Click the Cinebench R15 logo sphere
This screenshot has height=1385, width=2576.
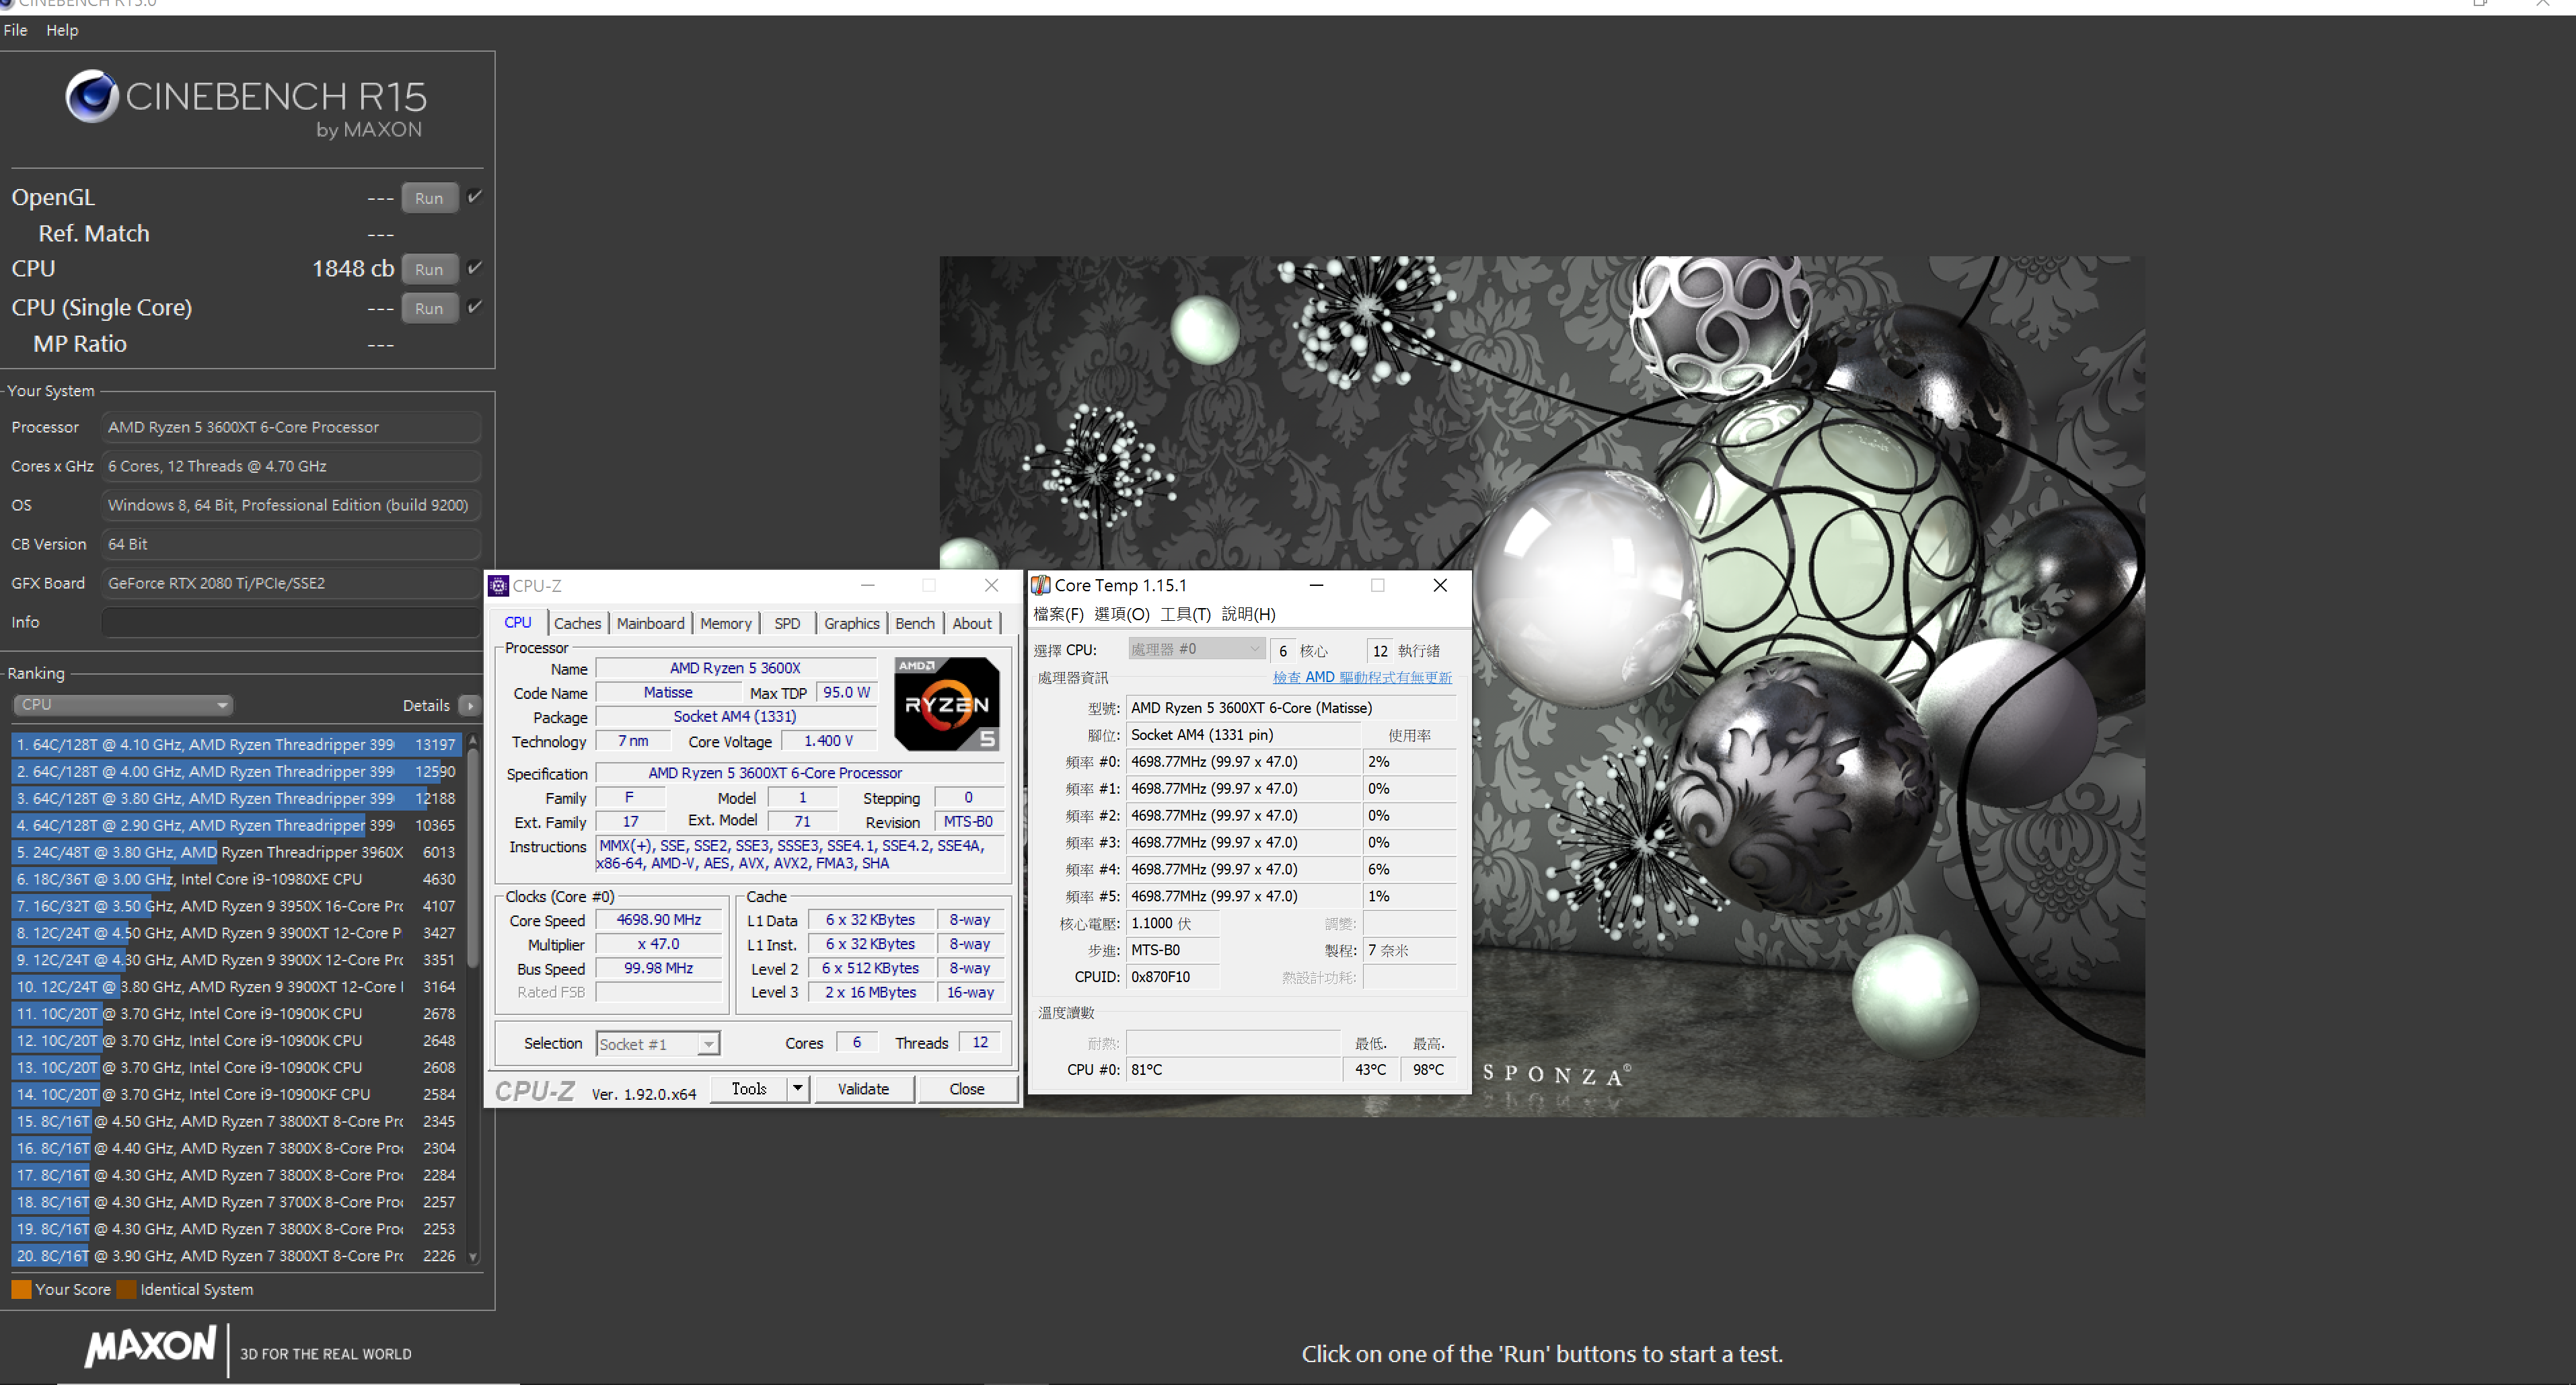click(x=92, y=96)
